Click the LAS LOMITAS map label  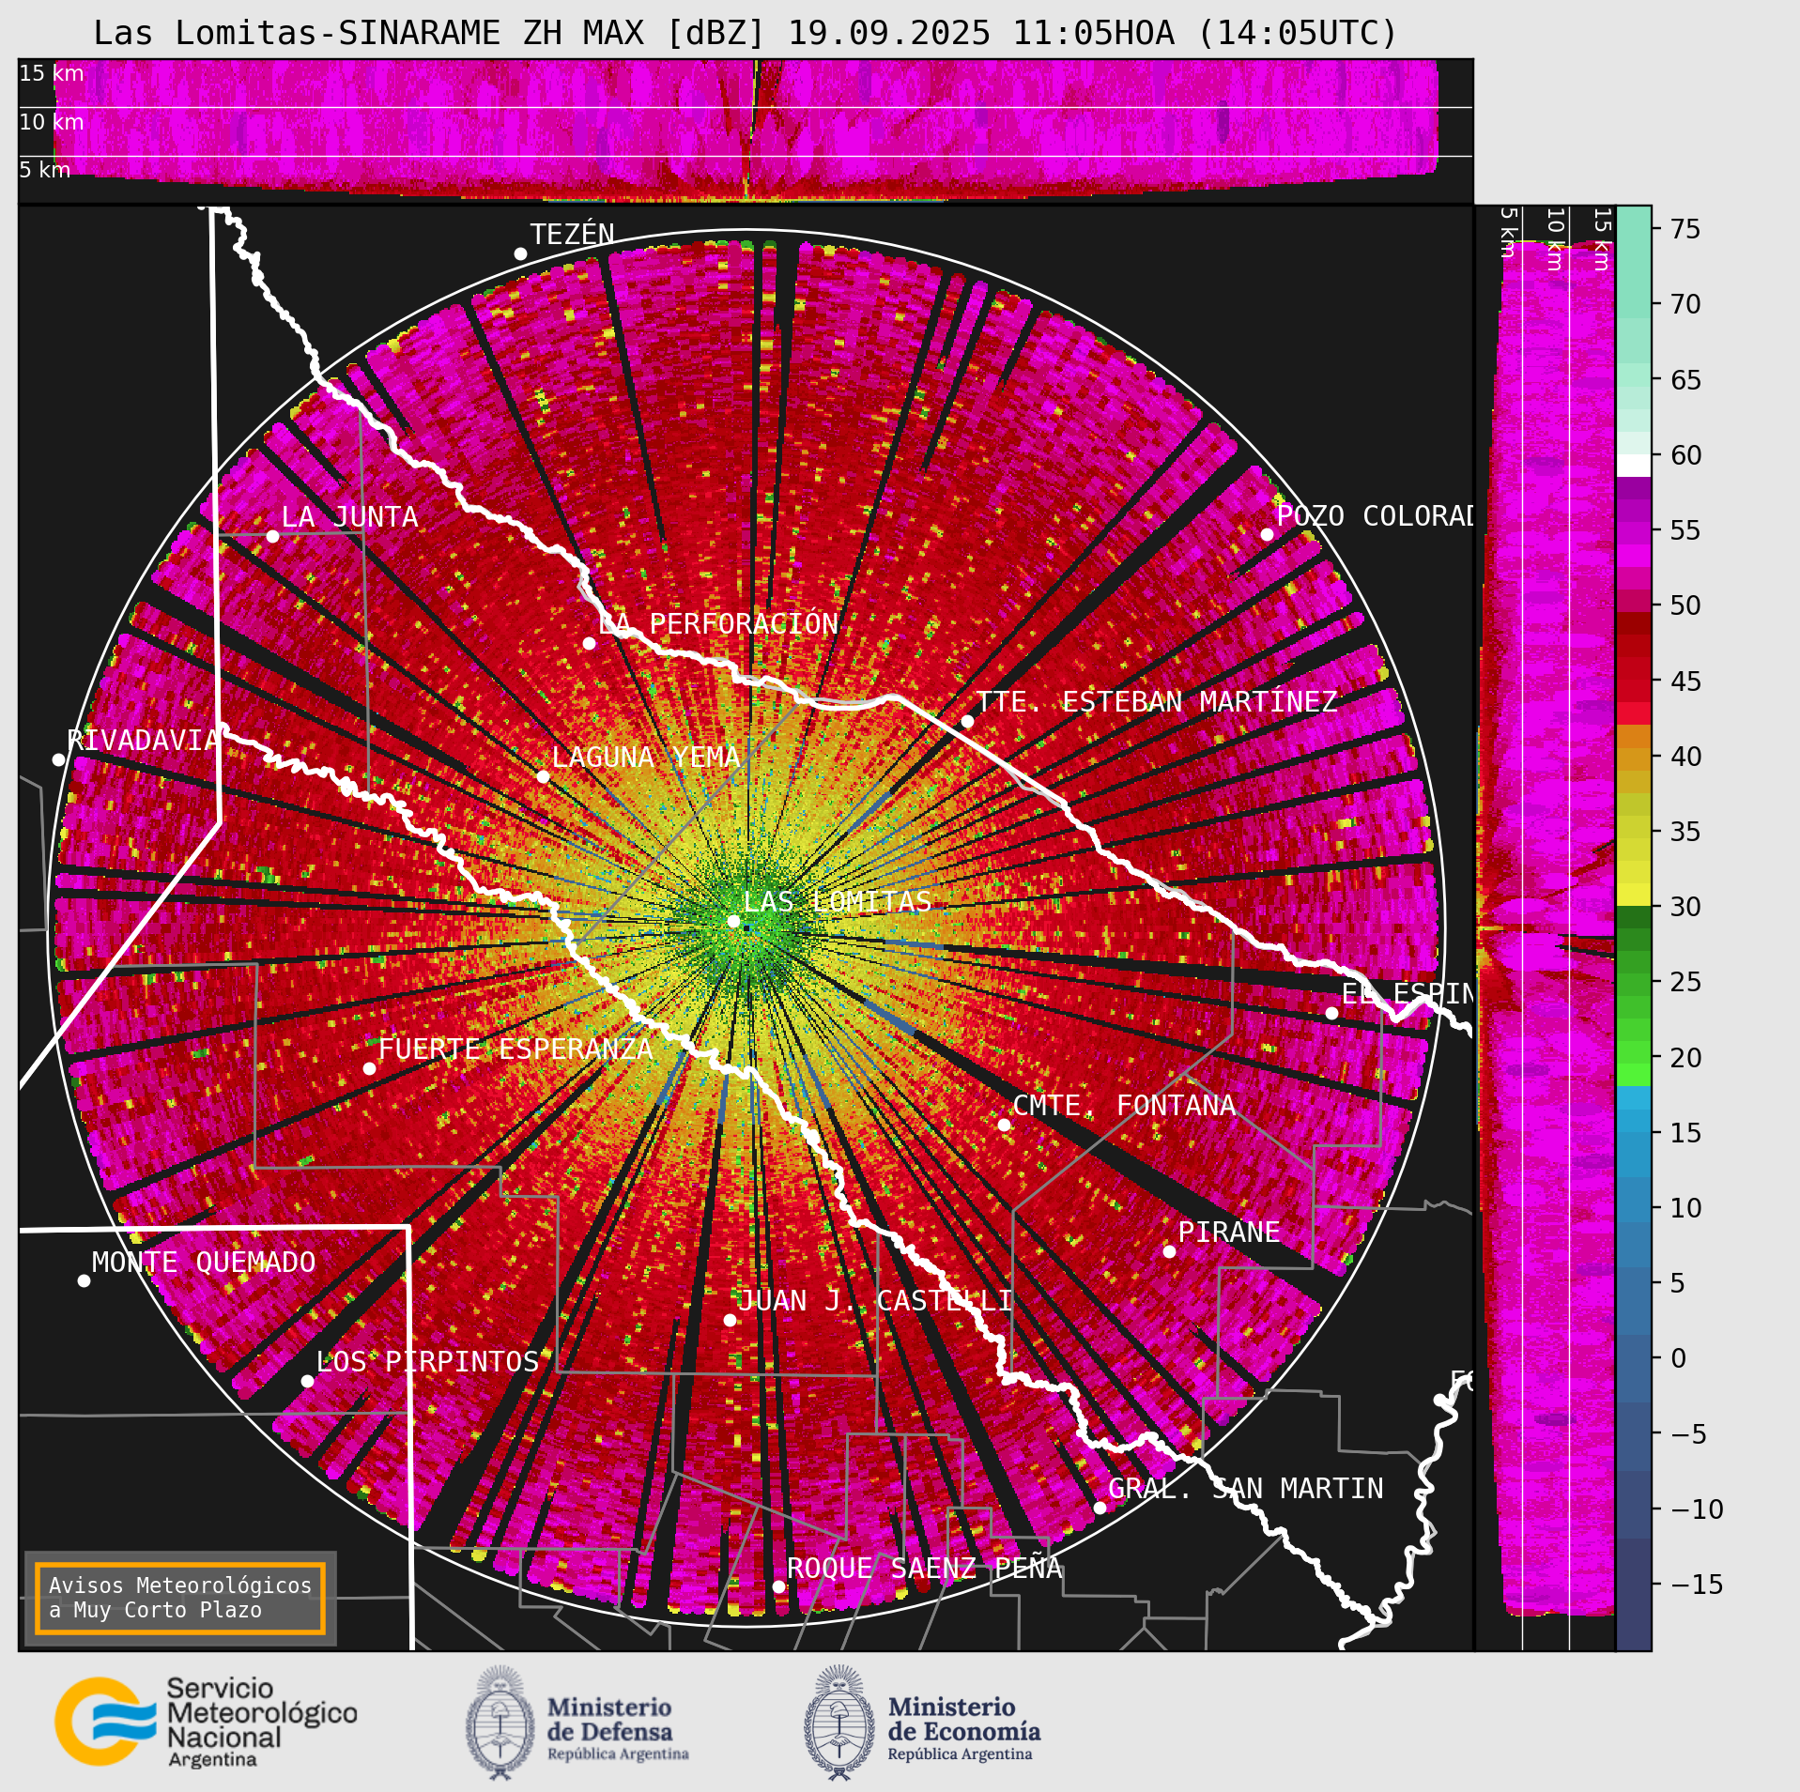(x=837, y=901)
